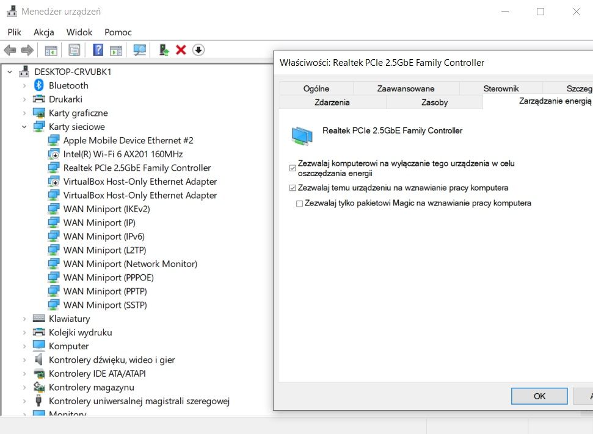Click the Klawiatury keyboard icon

38,318
